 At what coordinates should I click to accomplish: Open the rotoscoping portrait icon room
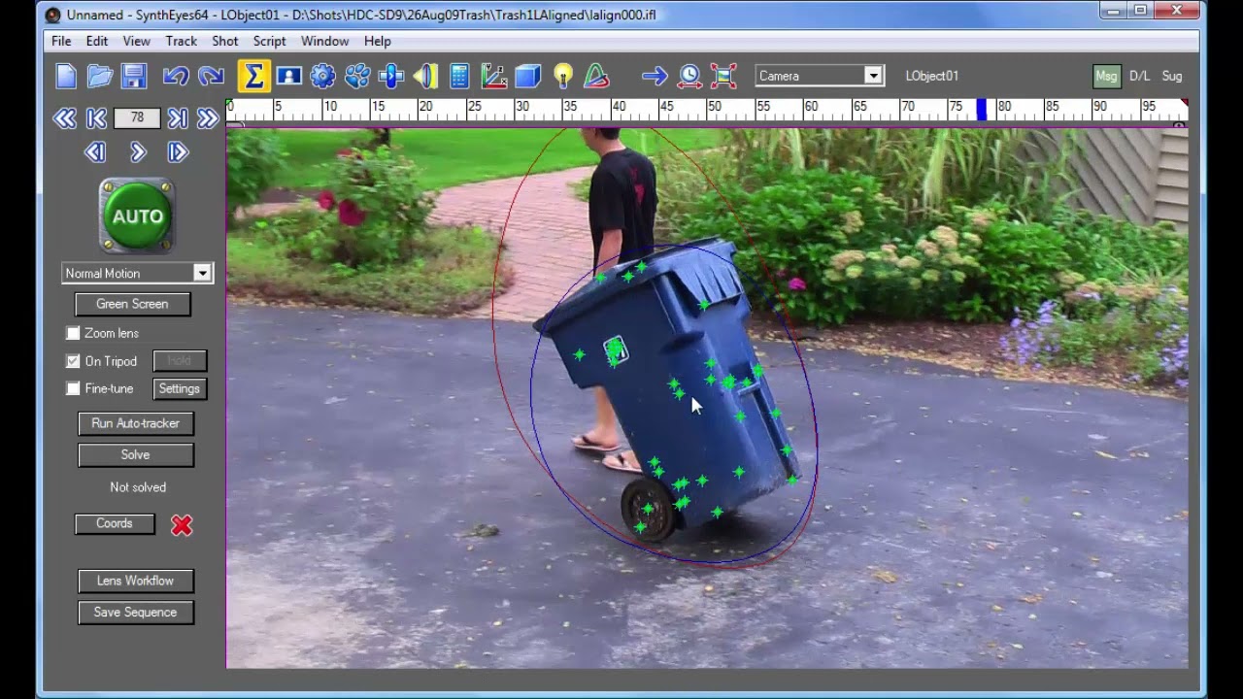click(288, 76)
